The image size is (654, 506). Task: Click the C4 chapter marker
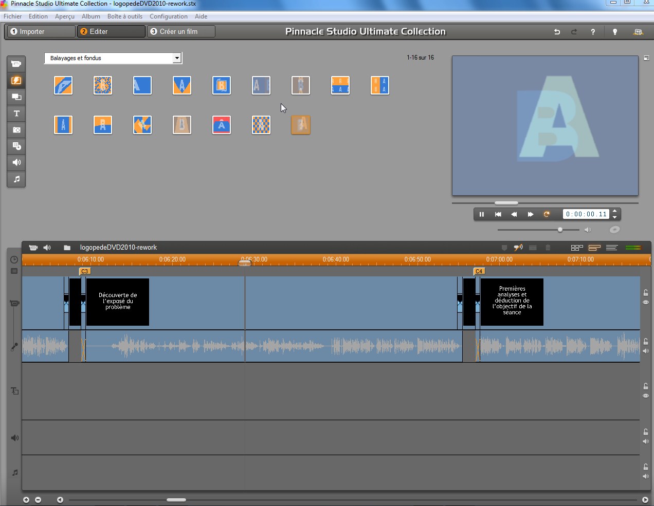tap(479, 271)
